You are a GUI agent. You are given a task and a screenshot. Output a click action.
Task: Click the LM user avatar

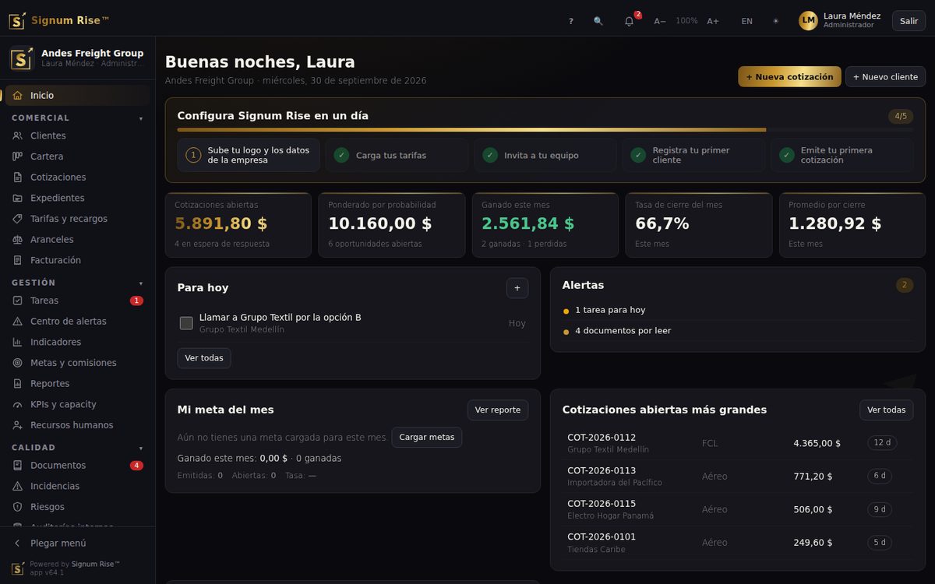point(808,20)
